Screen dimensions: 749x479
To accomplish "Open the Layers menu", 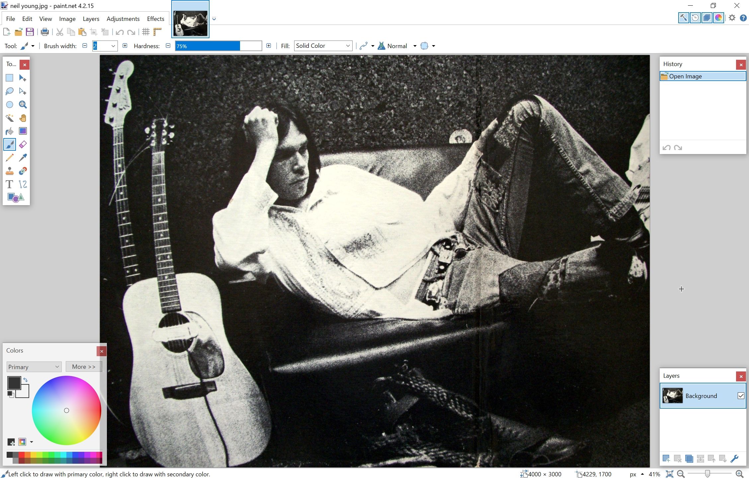I will tap(90, 19).
